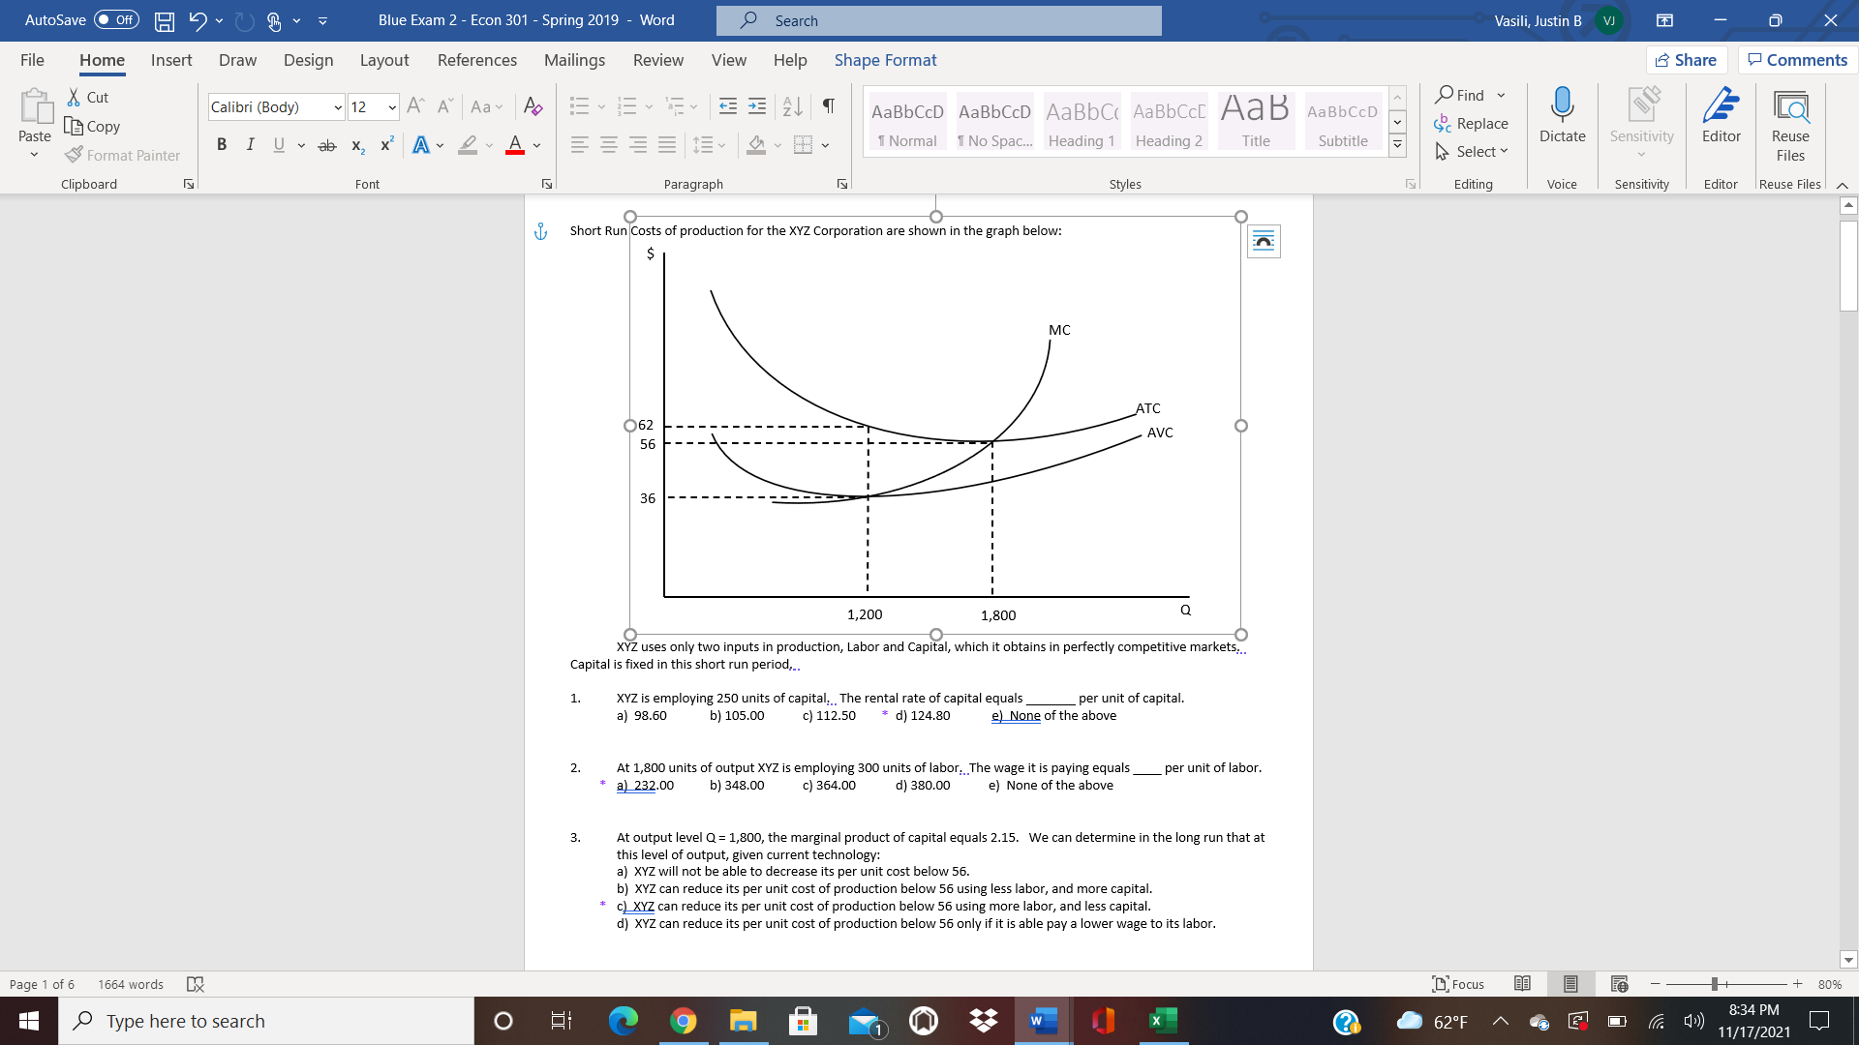Viewport: 1859px width, 1045px height.
Task: Click the Share button
Action: coord(1687,59)
